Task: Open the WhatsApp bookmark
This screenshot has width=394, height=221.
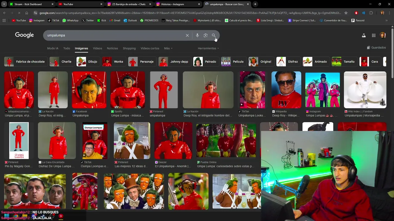Action: click(x=70, y=21)
